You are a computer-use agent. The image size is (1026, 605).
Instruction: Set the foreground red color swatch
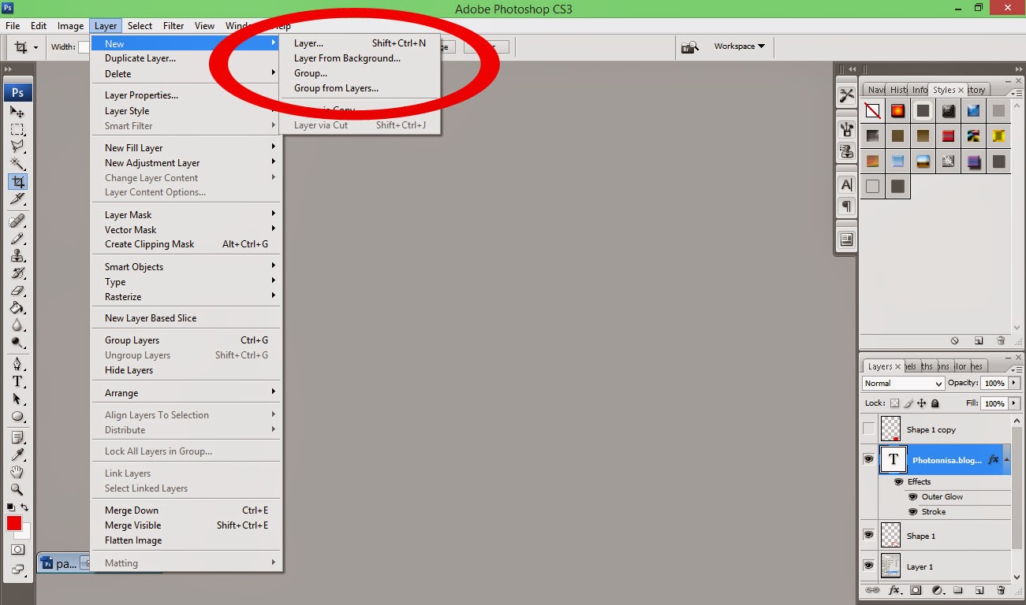point(14,523)
